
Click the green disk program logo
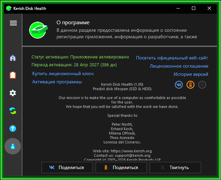38,30
